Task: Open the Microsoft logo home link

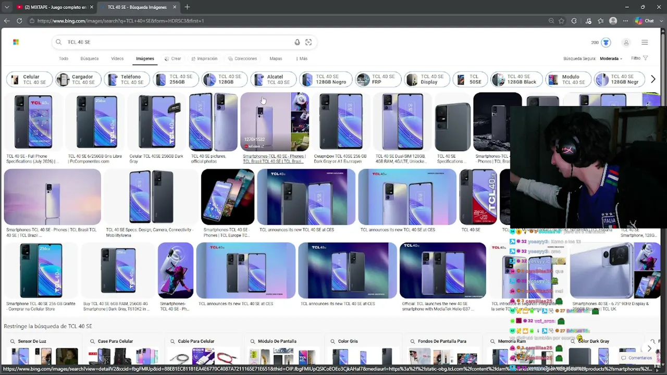Action: [16, 42]
